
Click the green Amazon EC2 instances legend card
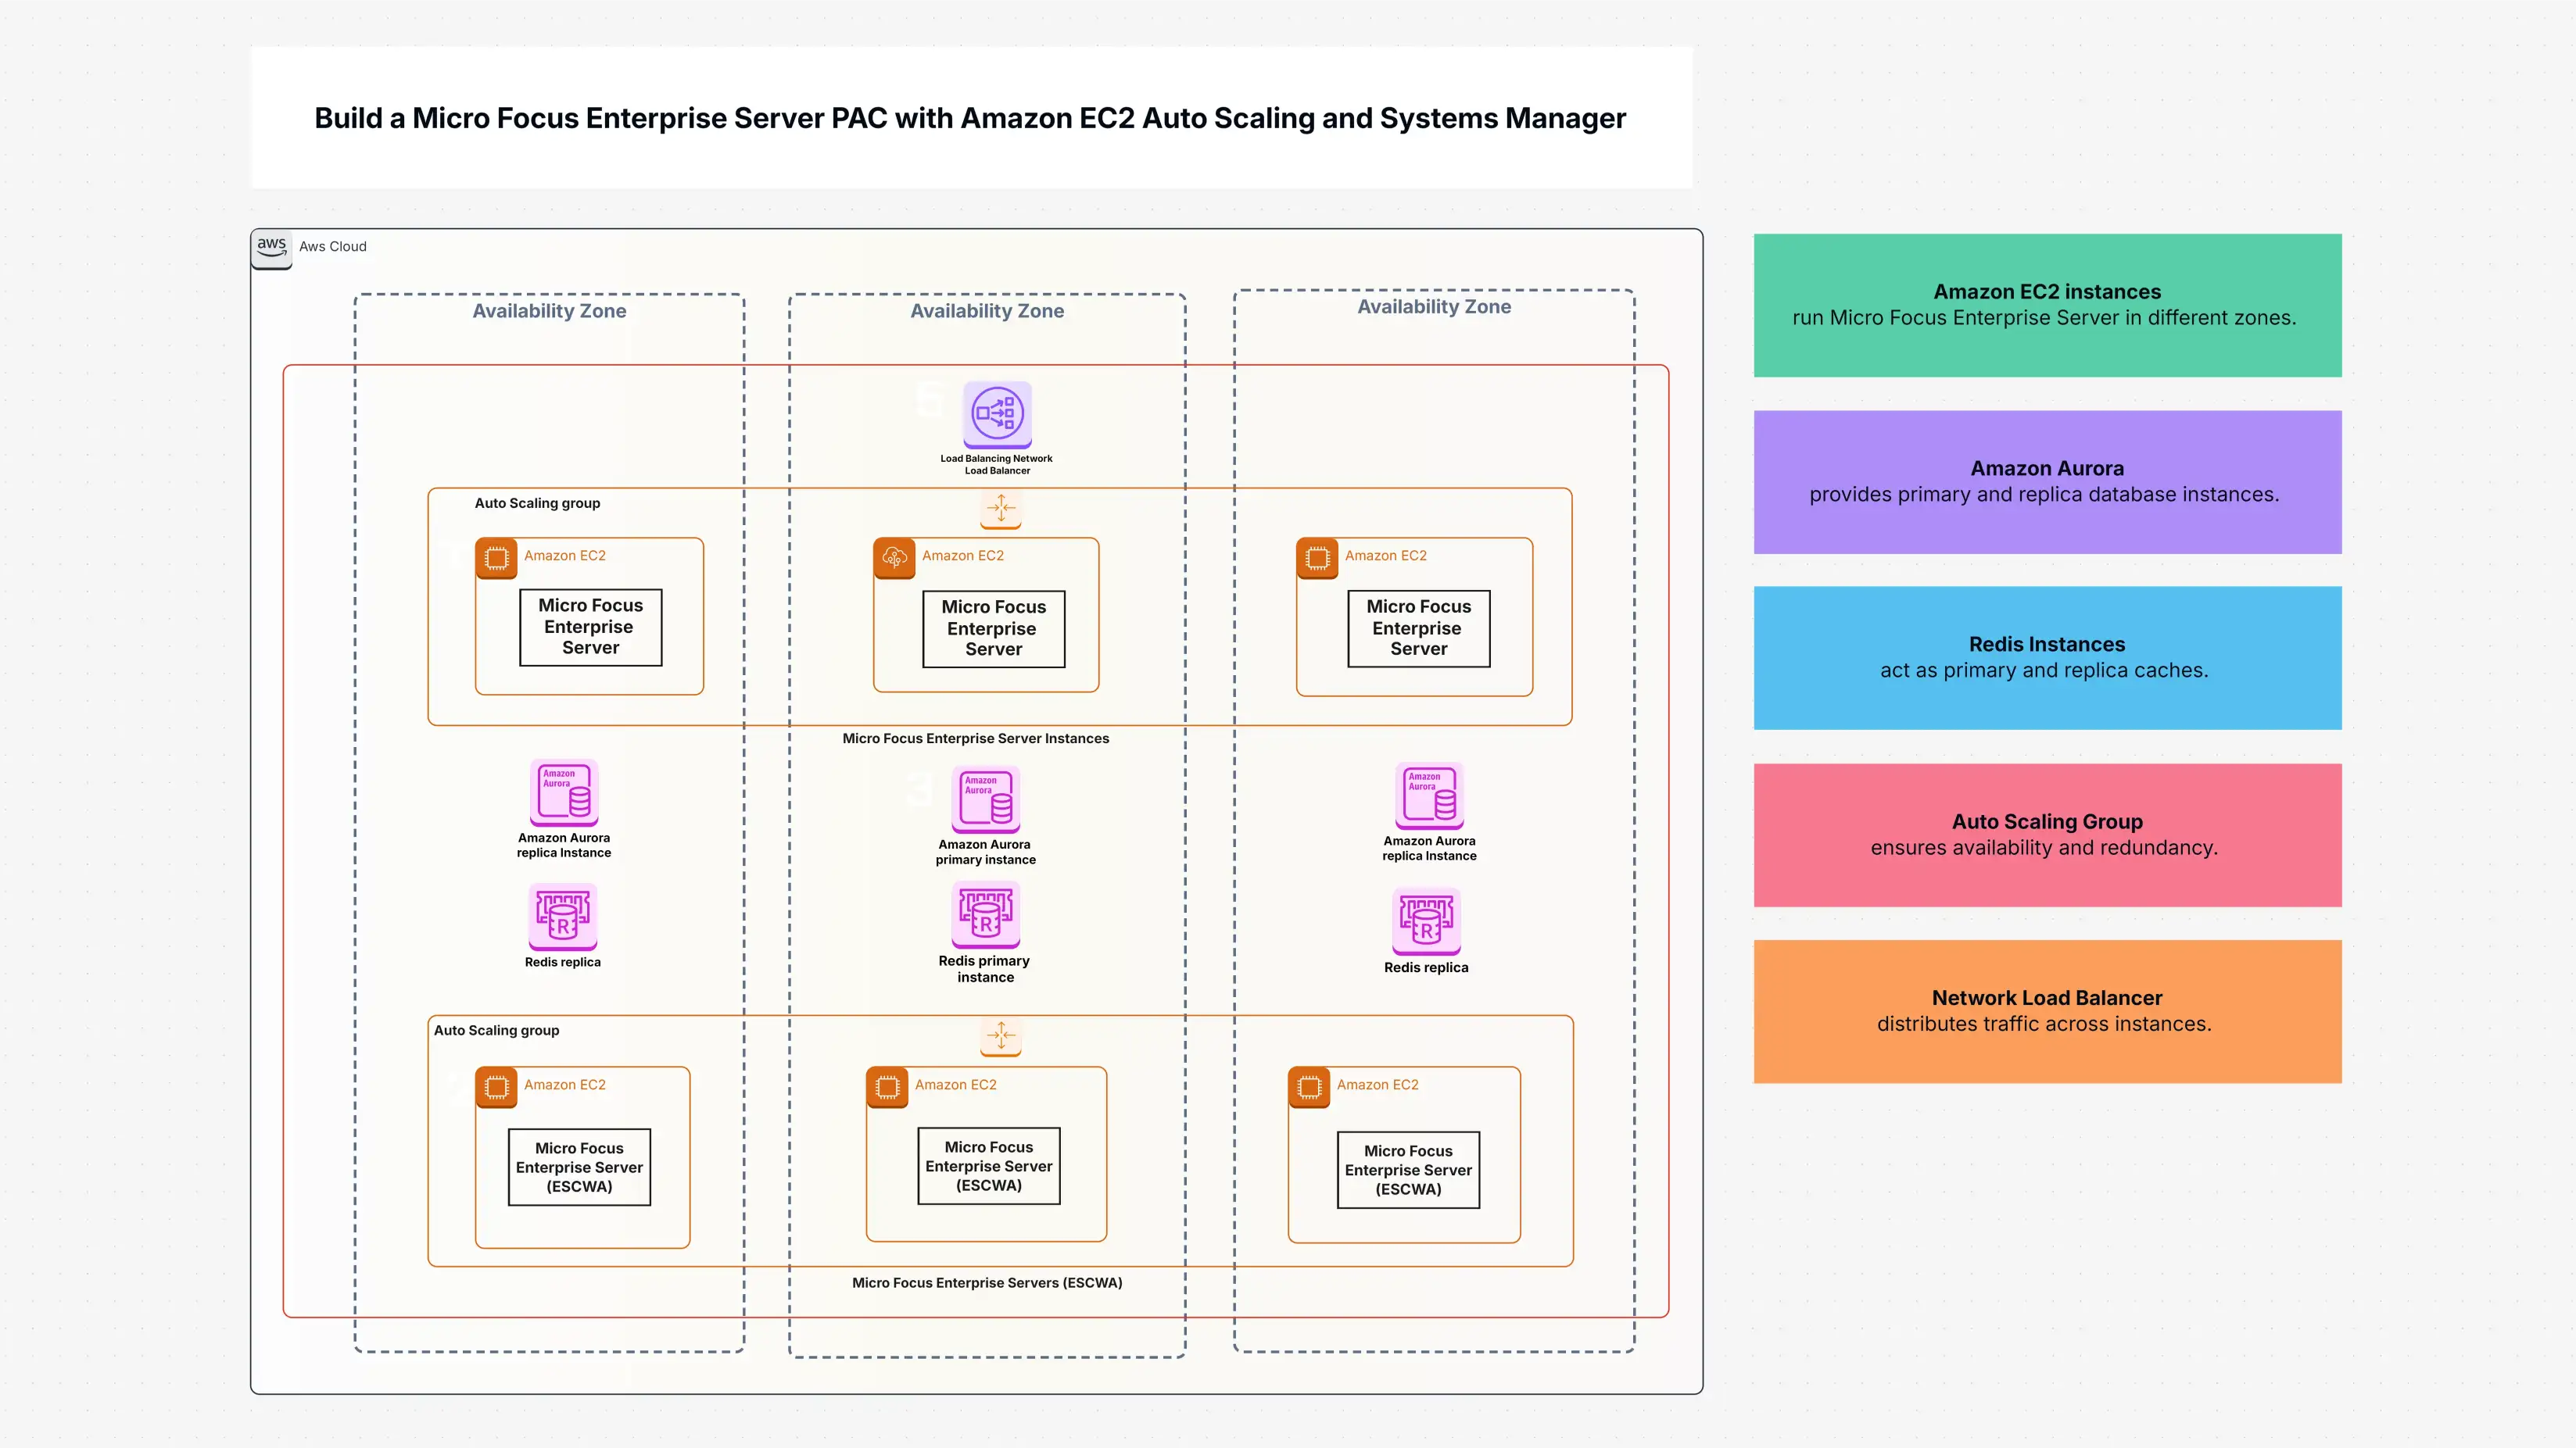coord(2046,305)
